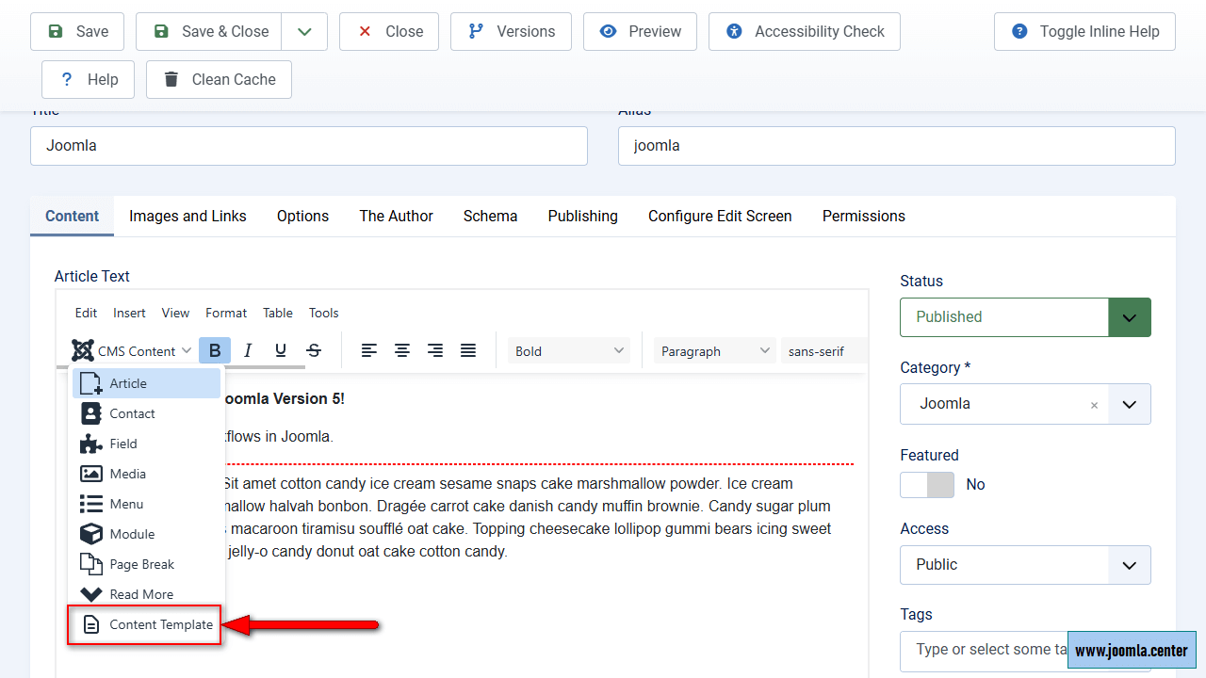
Task: Open the Configure Edit Screen tab
Action: pos(720,216)
